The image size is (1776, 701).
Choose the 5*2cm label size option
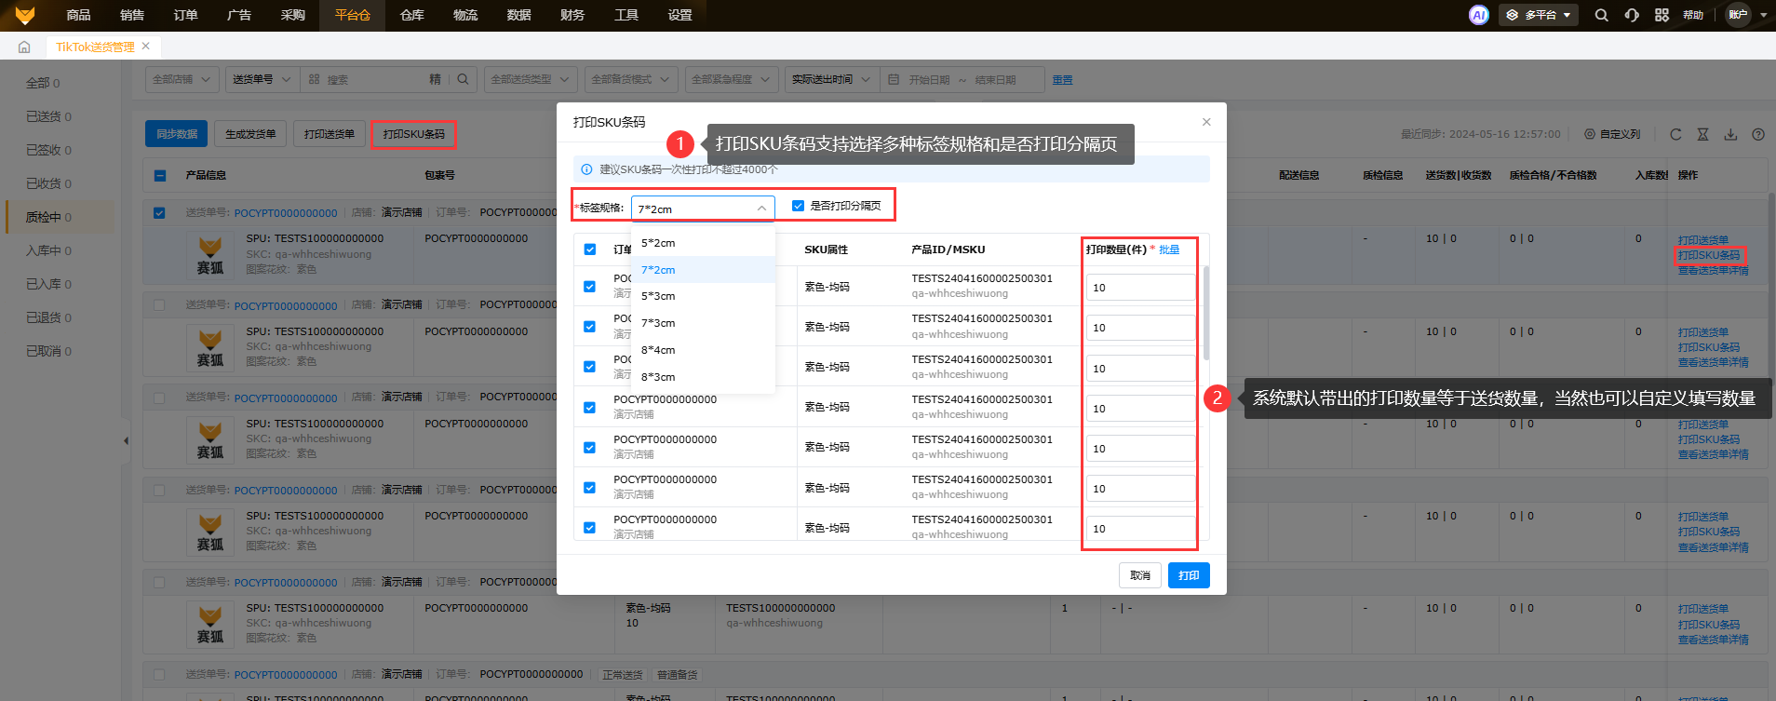[x=703, y=243]
